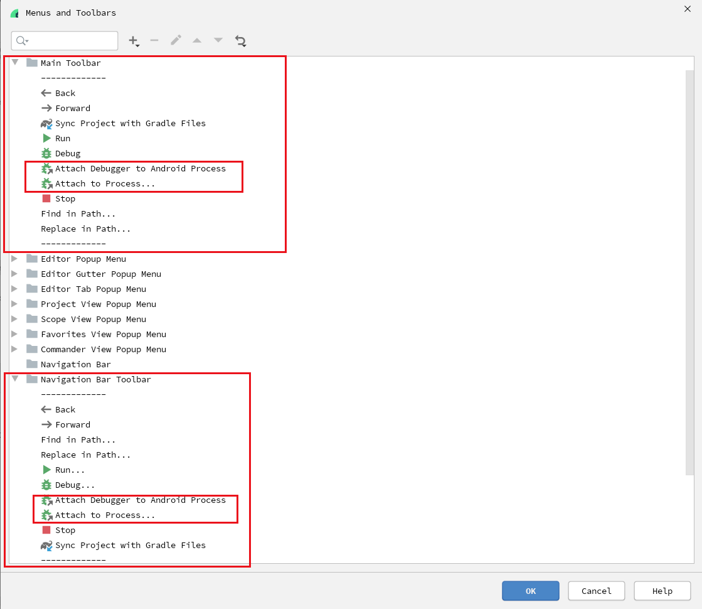
Task: Select the Back arrow action
Action: [64, 93]
